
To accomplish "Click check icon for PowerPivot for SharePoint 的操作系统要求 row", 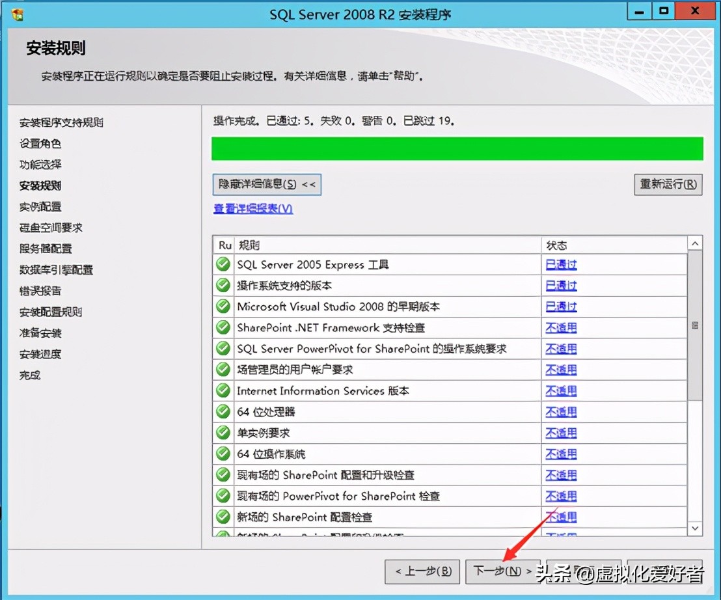I will click(223, 349).
